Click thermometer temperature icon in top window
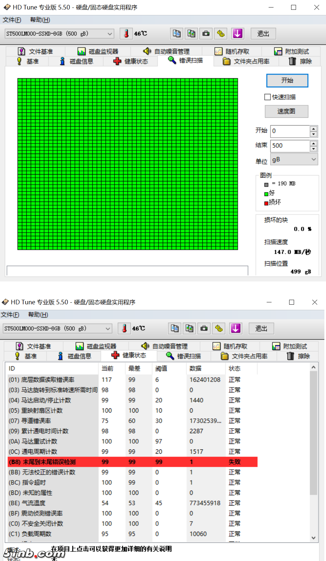 click(126, 34)
